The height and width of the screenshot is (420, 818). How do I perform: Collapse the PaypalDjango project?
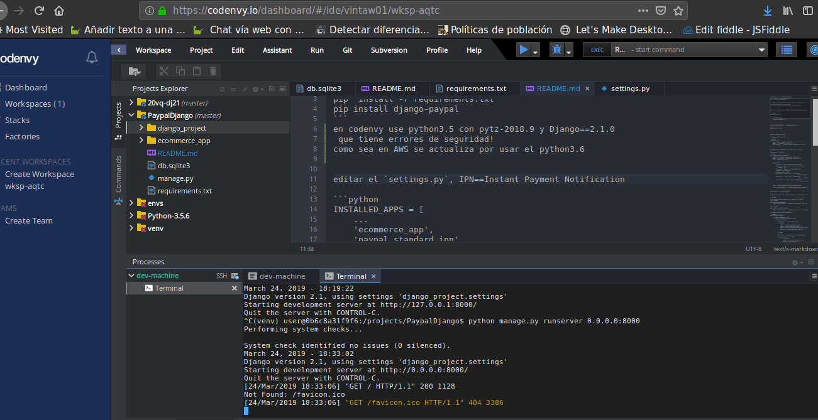[x=131, y=116]
